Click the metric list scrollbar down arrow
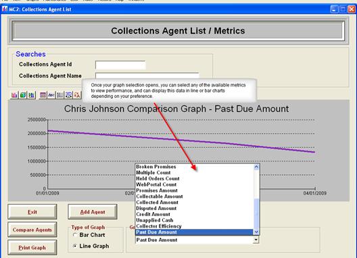Viewport: 357px width, 258px height. tap(256, 232)
